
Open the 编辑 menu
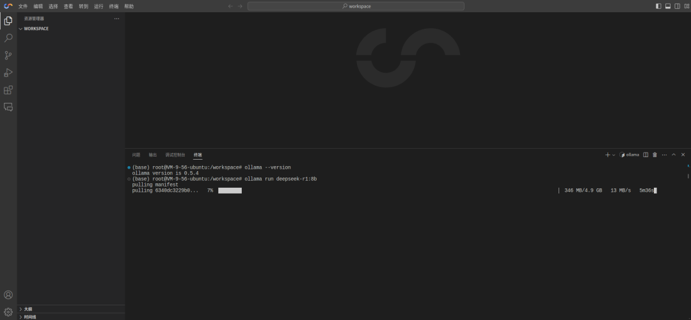[38, 6]
